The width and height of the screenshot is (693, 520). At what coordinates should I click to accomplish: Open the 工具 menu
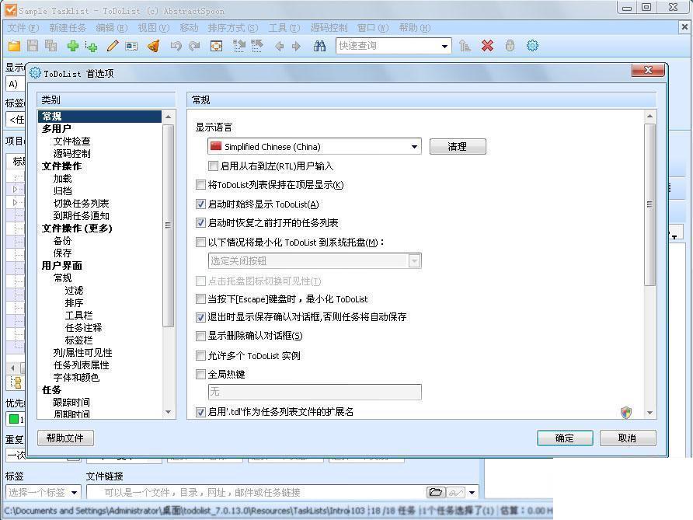point(284,28)
